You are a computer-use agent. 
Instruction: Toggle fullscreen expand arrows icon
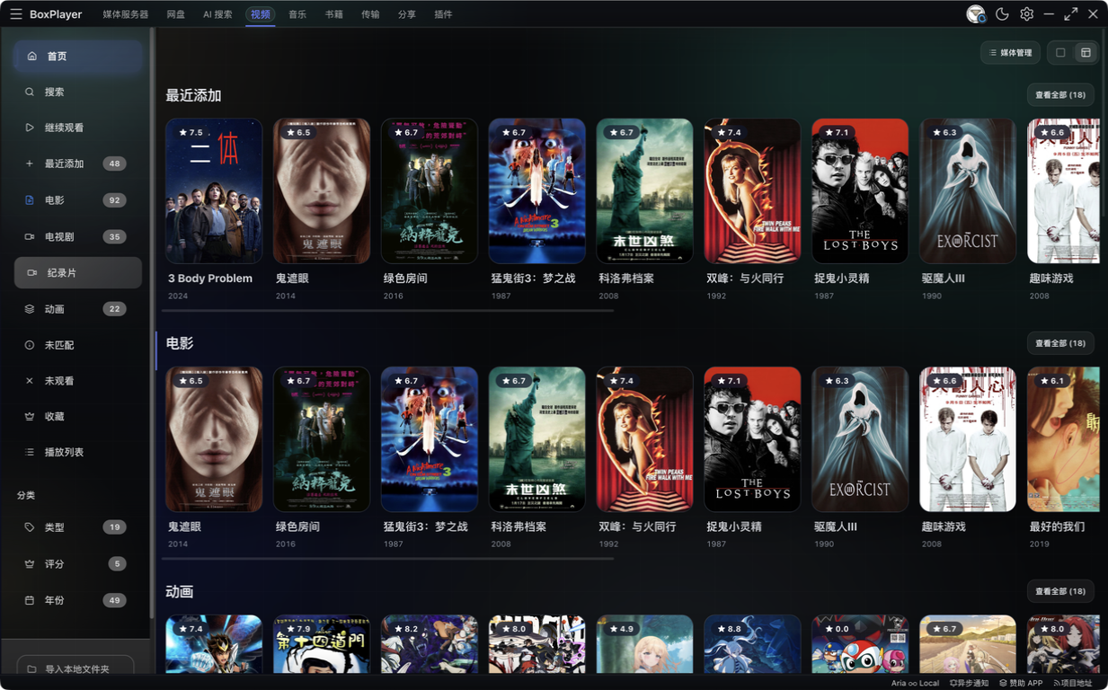click(x=1070, y=14)
